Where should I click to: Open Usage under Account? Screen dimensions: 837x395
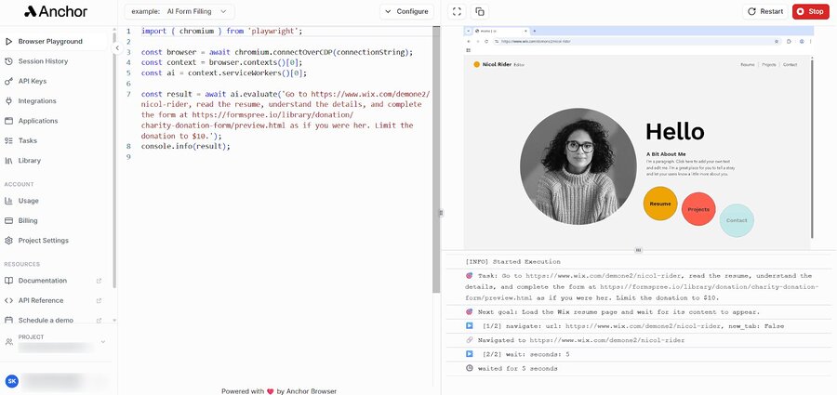click(x=29, y=200)
